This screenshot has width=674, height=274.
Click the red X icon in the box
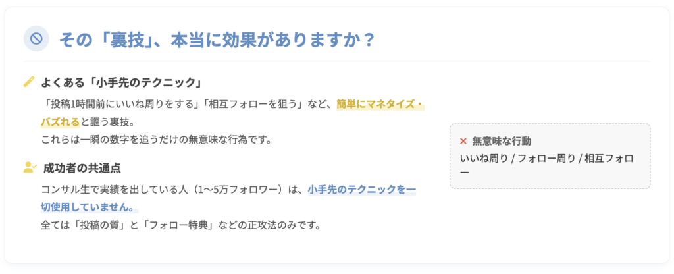[x=463, y=141]
